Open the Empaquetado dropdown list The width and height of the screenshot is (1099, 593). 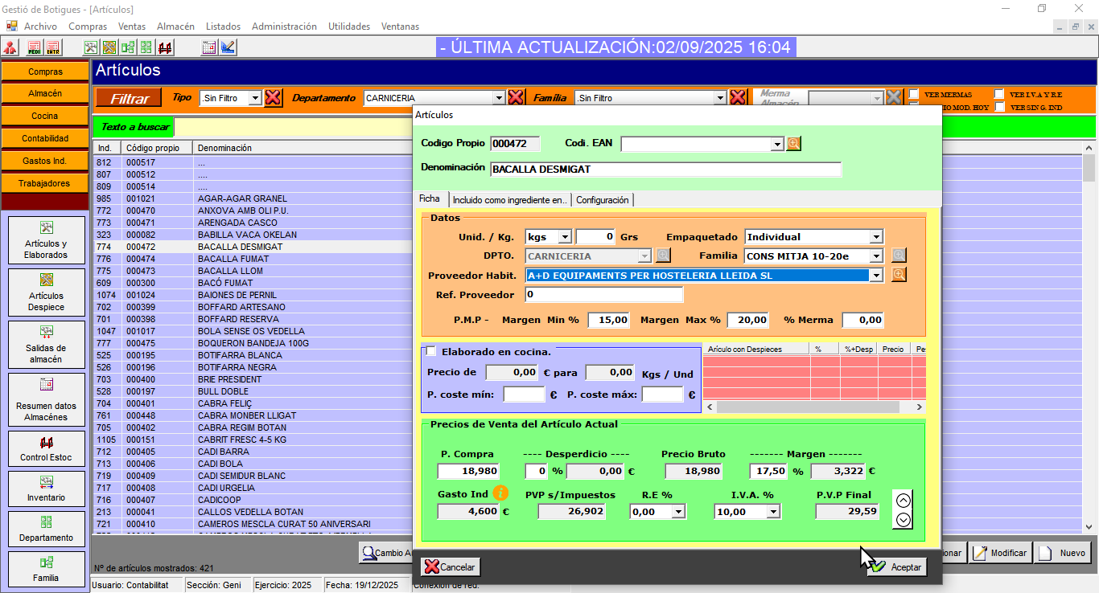coord(875,237)
